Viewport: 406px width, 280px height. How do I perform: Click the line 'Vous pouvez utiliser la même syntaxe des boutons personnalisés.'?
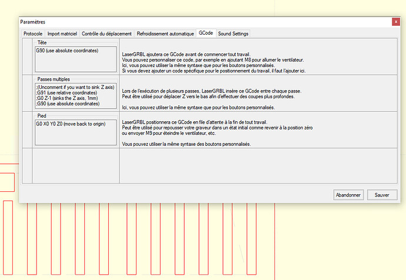(x=187, y=144)
